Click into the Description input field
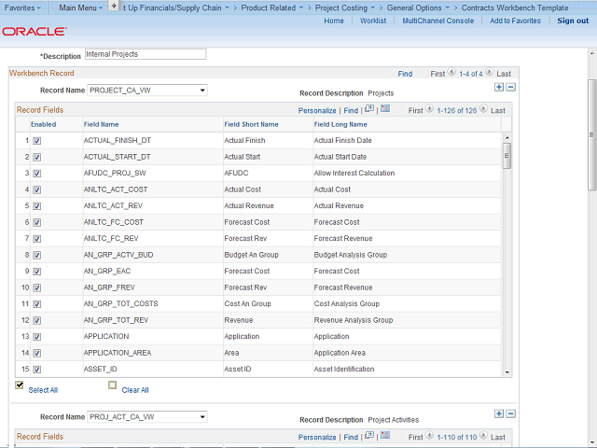 click(146, 54)
